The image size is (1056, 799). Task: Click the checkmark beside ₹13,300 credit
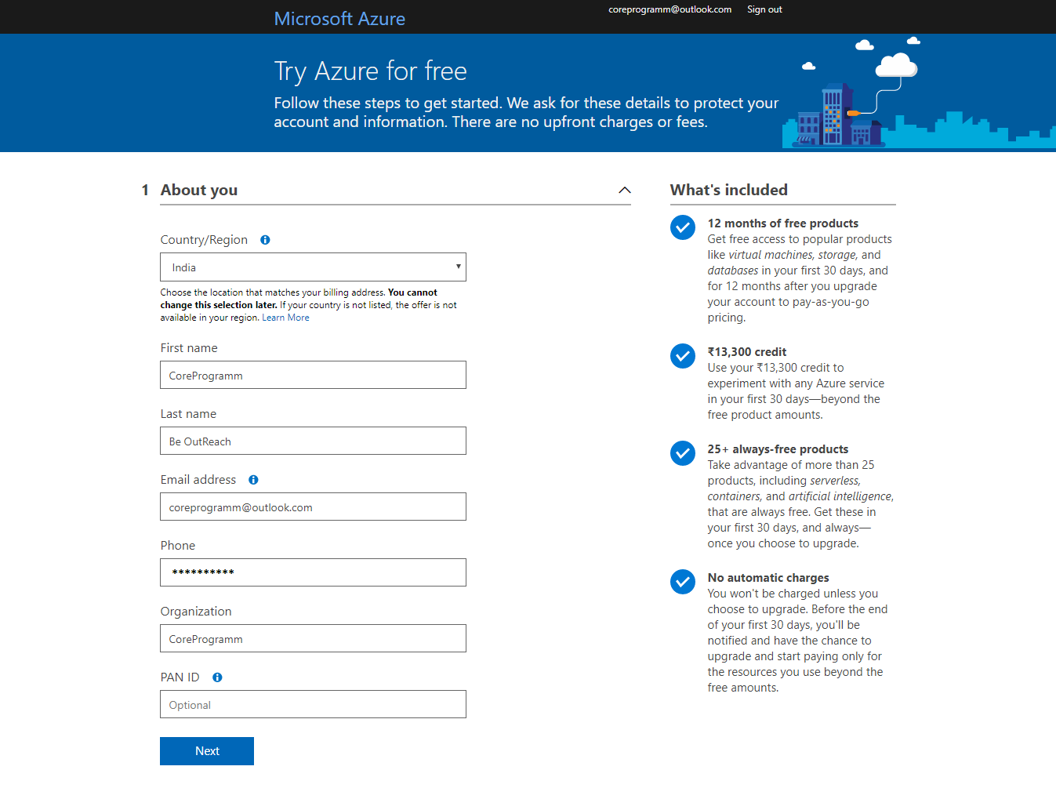(683, 356)
